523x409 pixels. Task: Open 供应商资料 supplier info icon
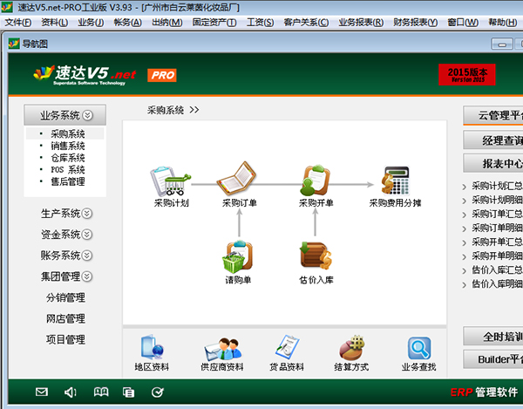pos(221,350)
